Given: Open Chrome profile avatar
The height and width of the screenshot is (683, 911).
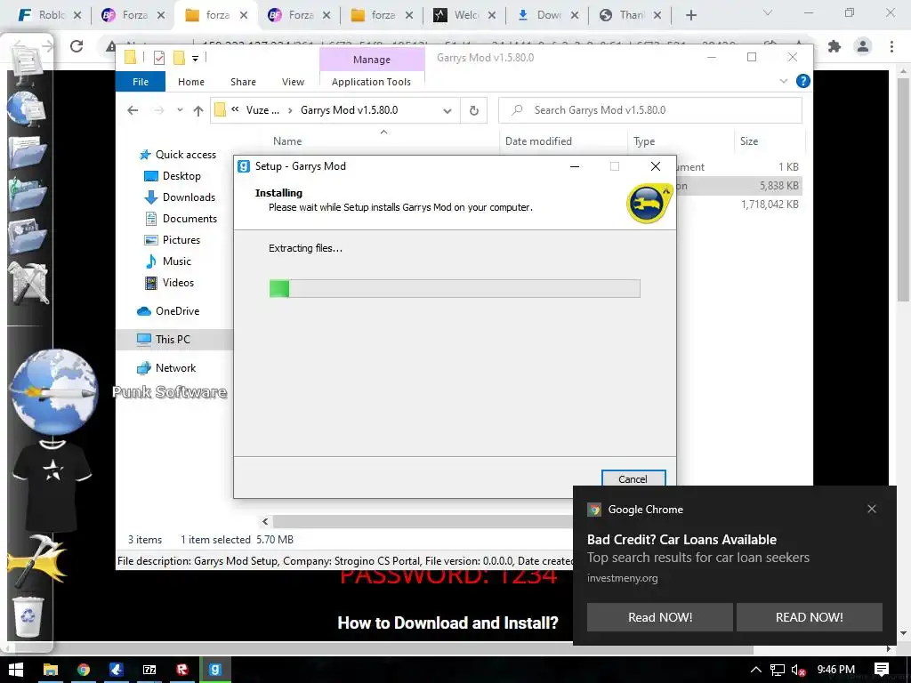Looking at the screenshot, I should 863,46.
